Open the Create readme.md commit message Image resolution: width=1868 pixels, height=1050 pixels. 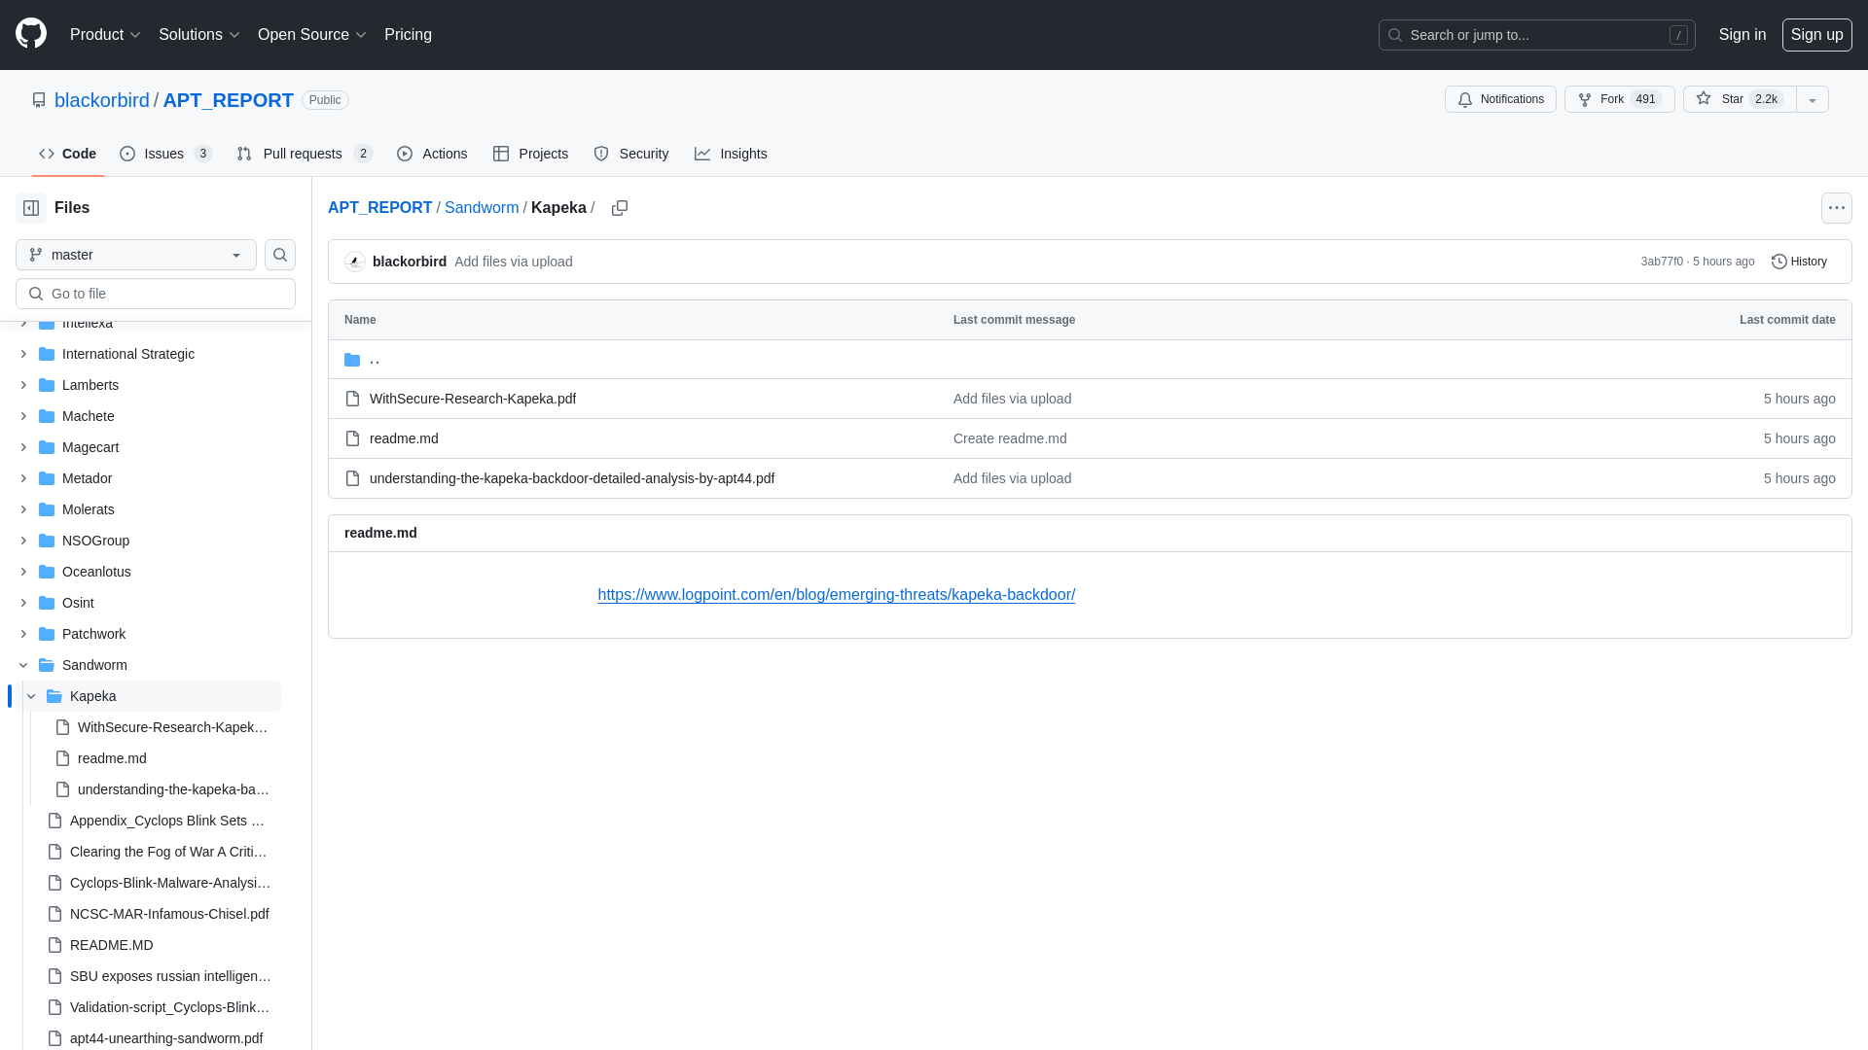1010,438
